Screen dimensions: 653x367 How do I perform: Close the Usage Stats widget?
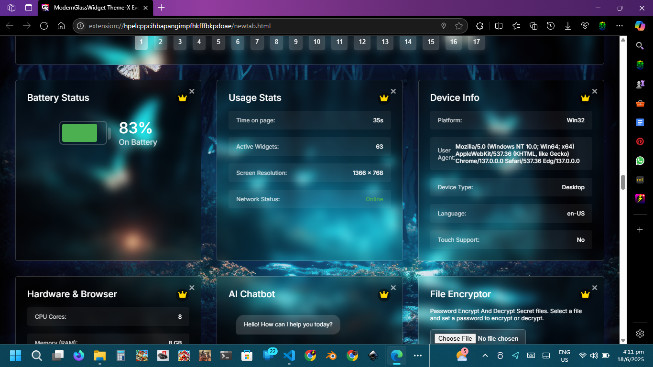coord(393,91)
